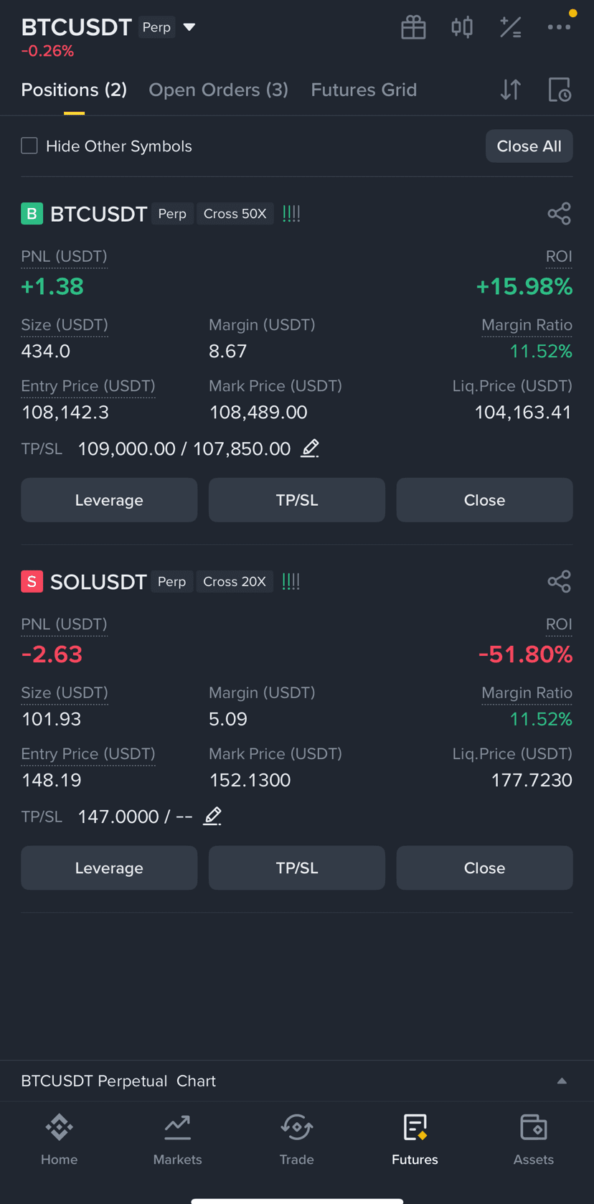
Task: Open the gift rewards icon
Action: (x=413, y=27)
